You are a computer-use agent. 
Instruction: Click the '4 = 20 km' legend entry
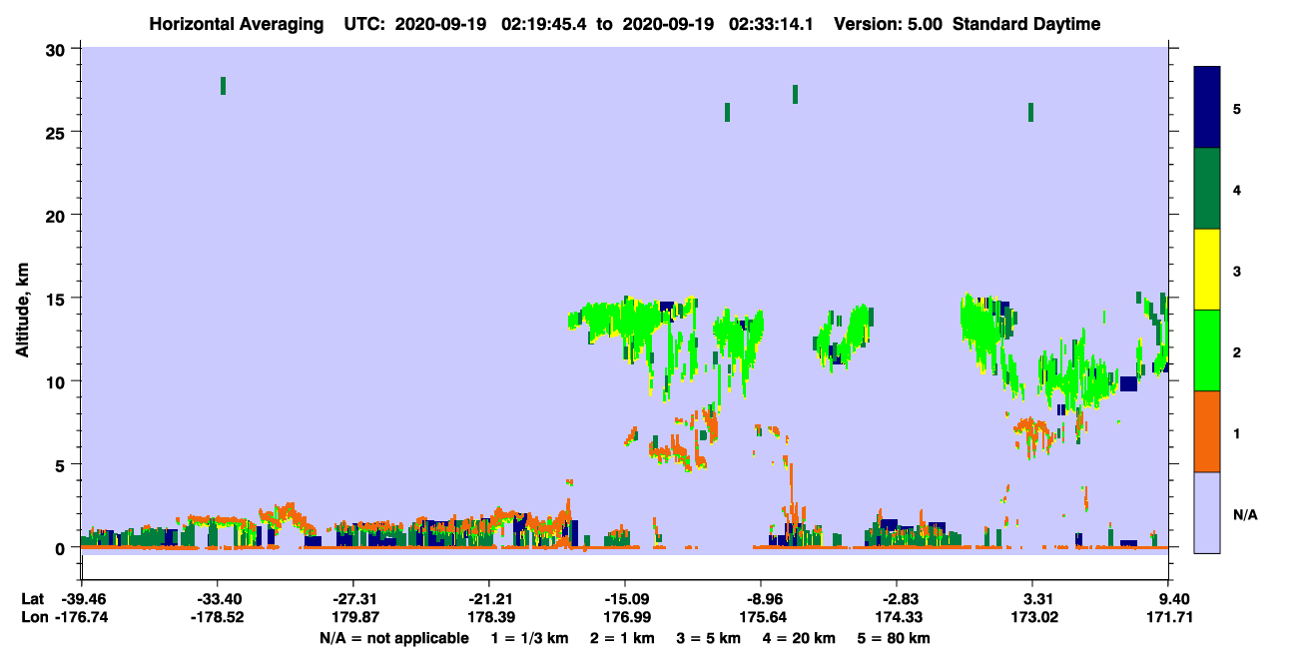(799, 638)
